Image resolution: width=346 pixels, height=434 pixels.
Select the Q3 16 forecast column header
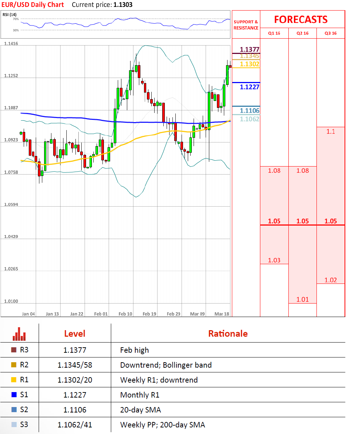331,33
